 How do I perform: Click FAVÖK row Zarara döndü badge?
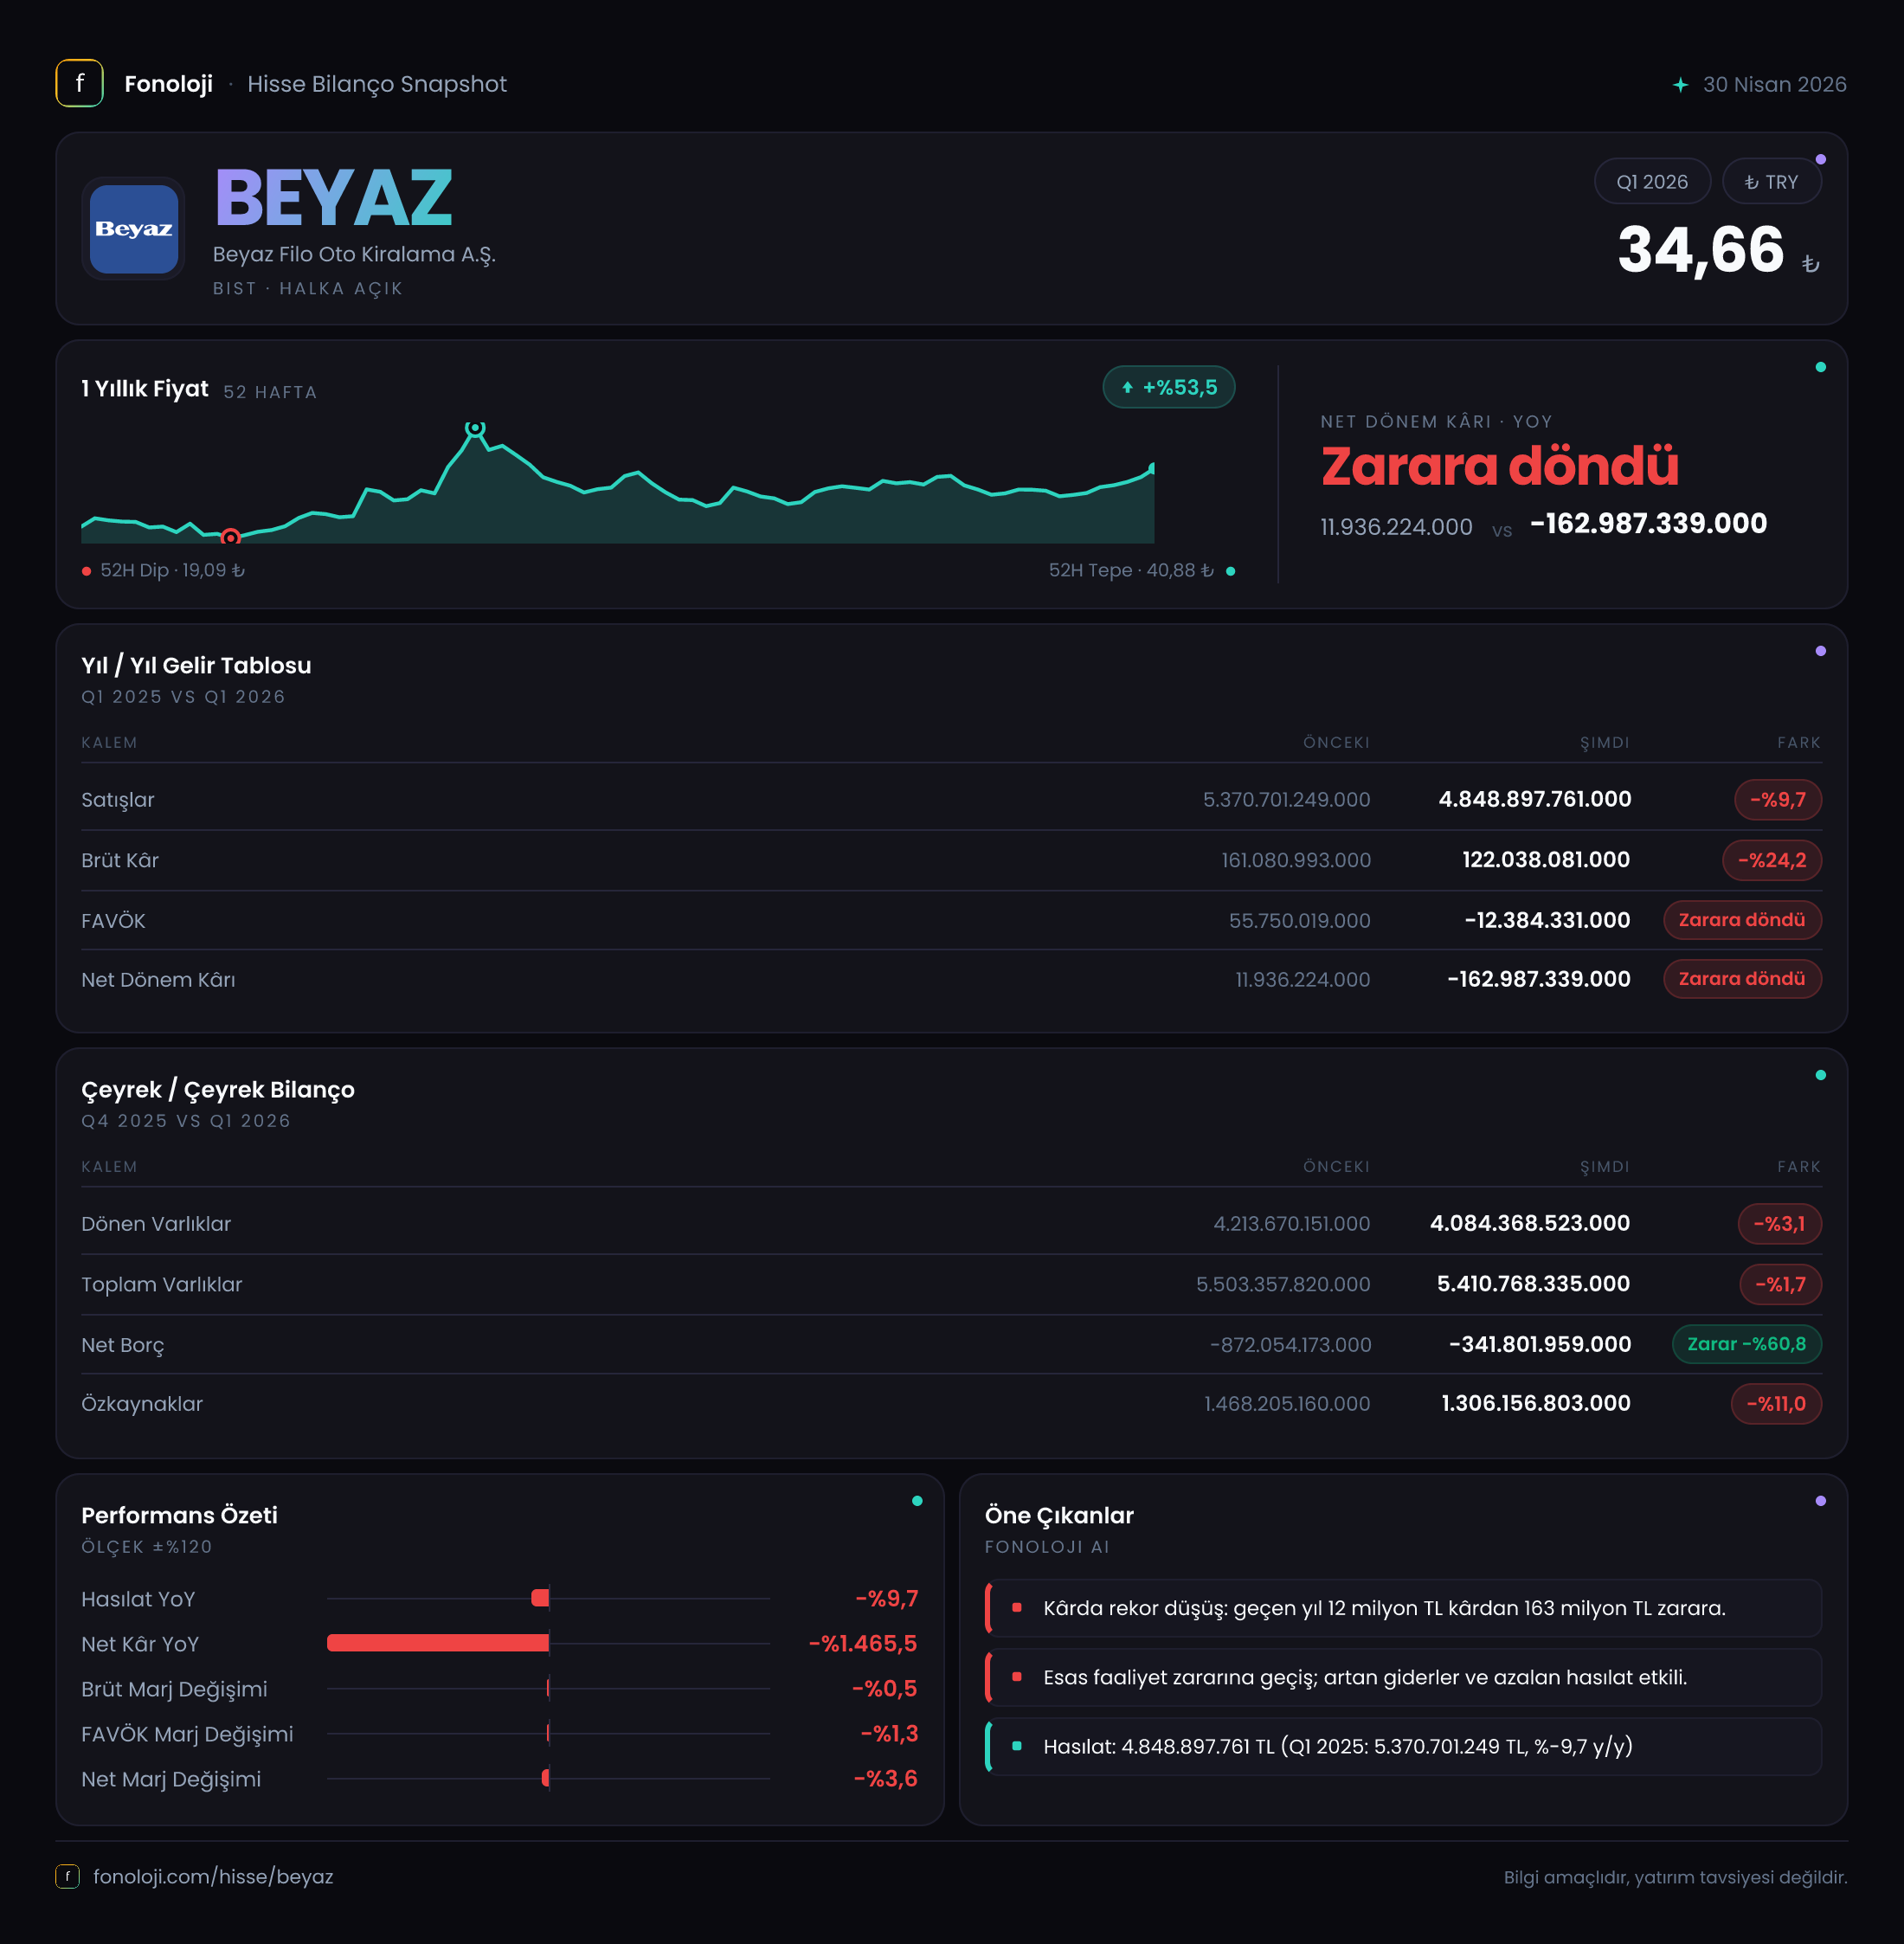(1741, 920)
